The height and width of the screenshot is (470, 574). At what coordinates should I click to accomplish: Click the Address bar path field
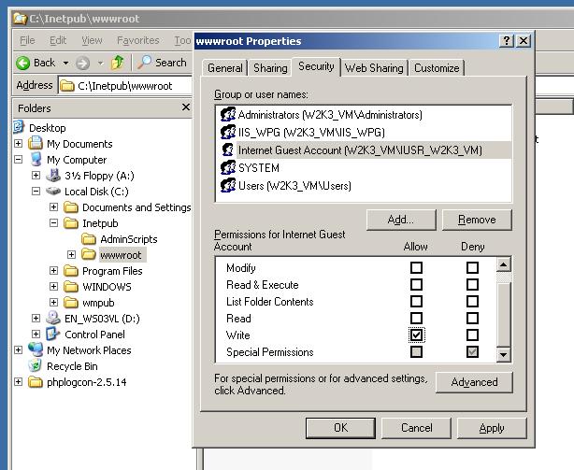[x=125, y=86]
